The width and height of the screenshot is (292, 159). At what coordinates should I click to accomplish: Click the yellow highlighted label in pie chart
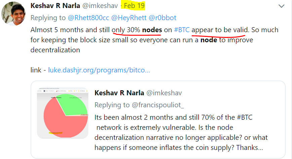(55, 133)
